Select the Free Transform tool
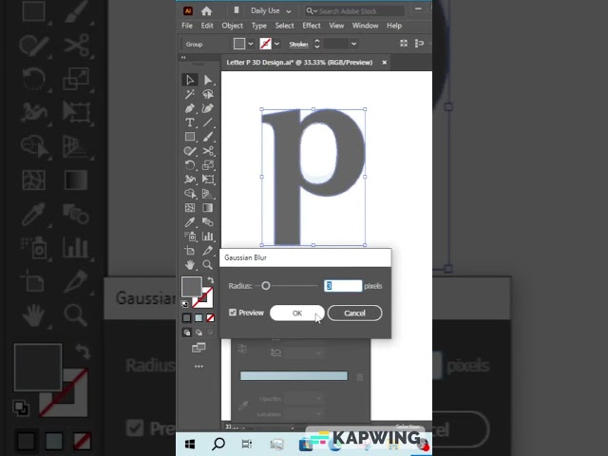 208,180
